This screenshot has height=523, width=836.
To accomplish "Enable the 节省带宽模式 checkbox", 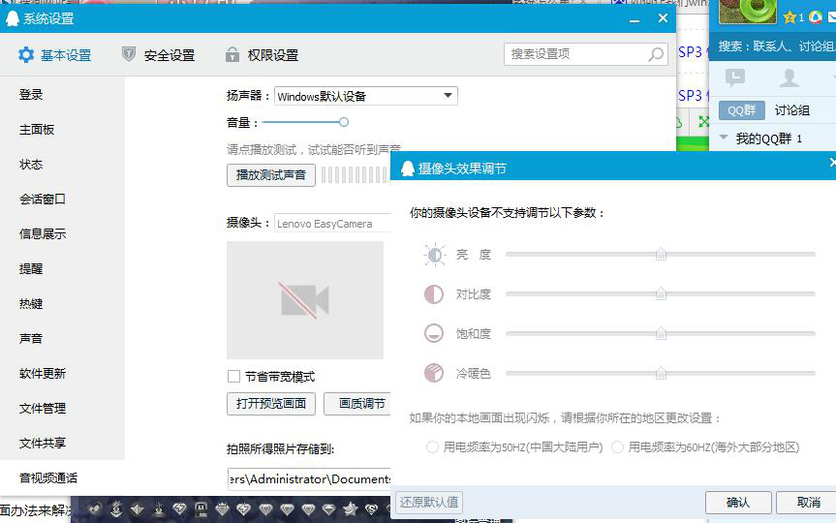I will coord(233,377).
